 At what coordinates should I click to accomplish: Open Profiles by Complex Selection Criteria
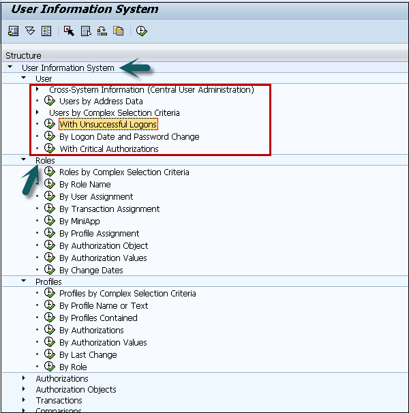coord(127,293)
